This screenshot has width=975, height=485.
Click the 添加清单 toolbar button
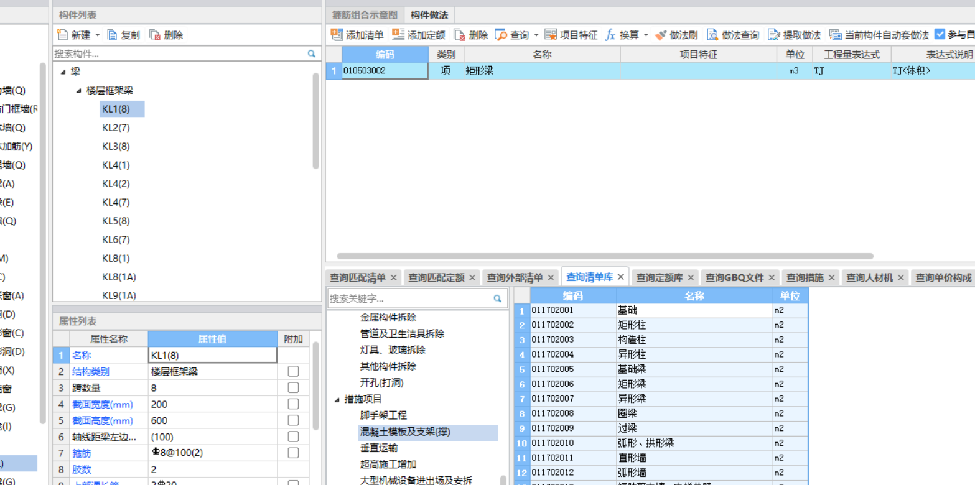point(357,35)
